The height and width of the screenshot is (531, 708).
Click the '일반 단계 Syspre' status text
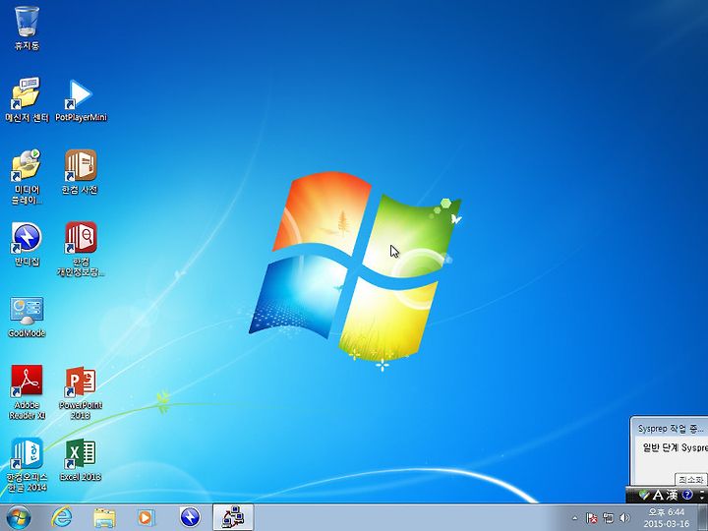click(675, 447)
